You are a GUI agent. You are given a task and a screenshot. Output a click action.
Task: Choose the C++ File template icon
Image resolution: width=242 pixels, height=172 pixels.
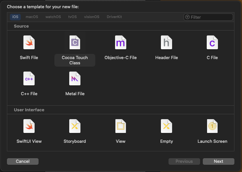click(x=29, y=78)
